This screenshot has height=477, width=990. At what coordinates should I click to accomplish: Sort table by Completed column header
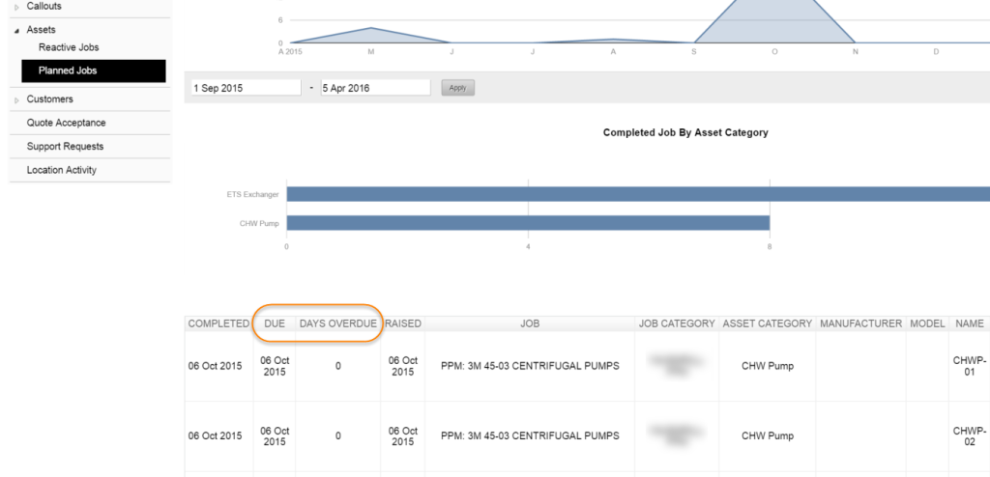point(218,323)
